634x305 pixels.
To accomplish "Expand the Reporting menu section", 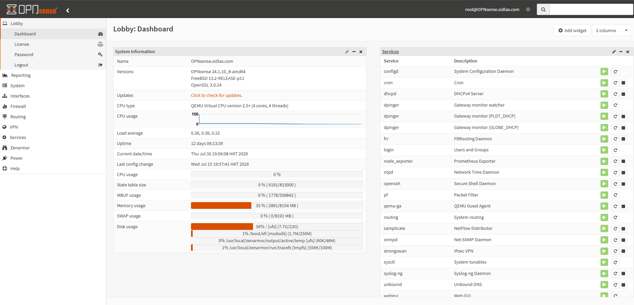I will (x=53, y=75).
